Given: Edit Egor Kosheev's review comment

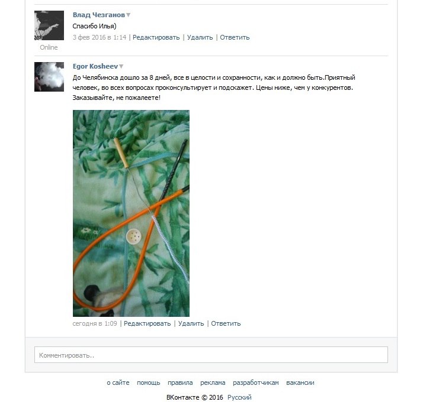Looking at the screenshot, I should 147,323.
